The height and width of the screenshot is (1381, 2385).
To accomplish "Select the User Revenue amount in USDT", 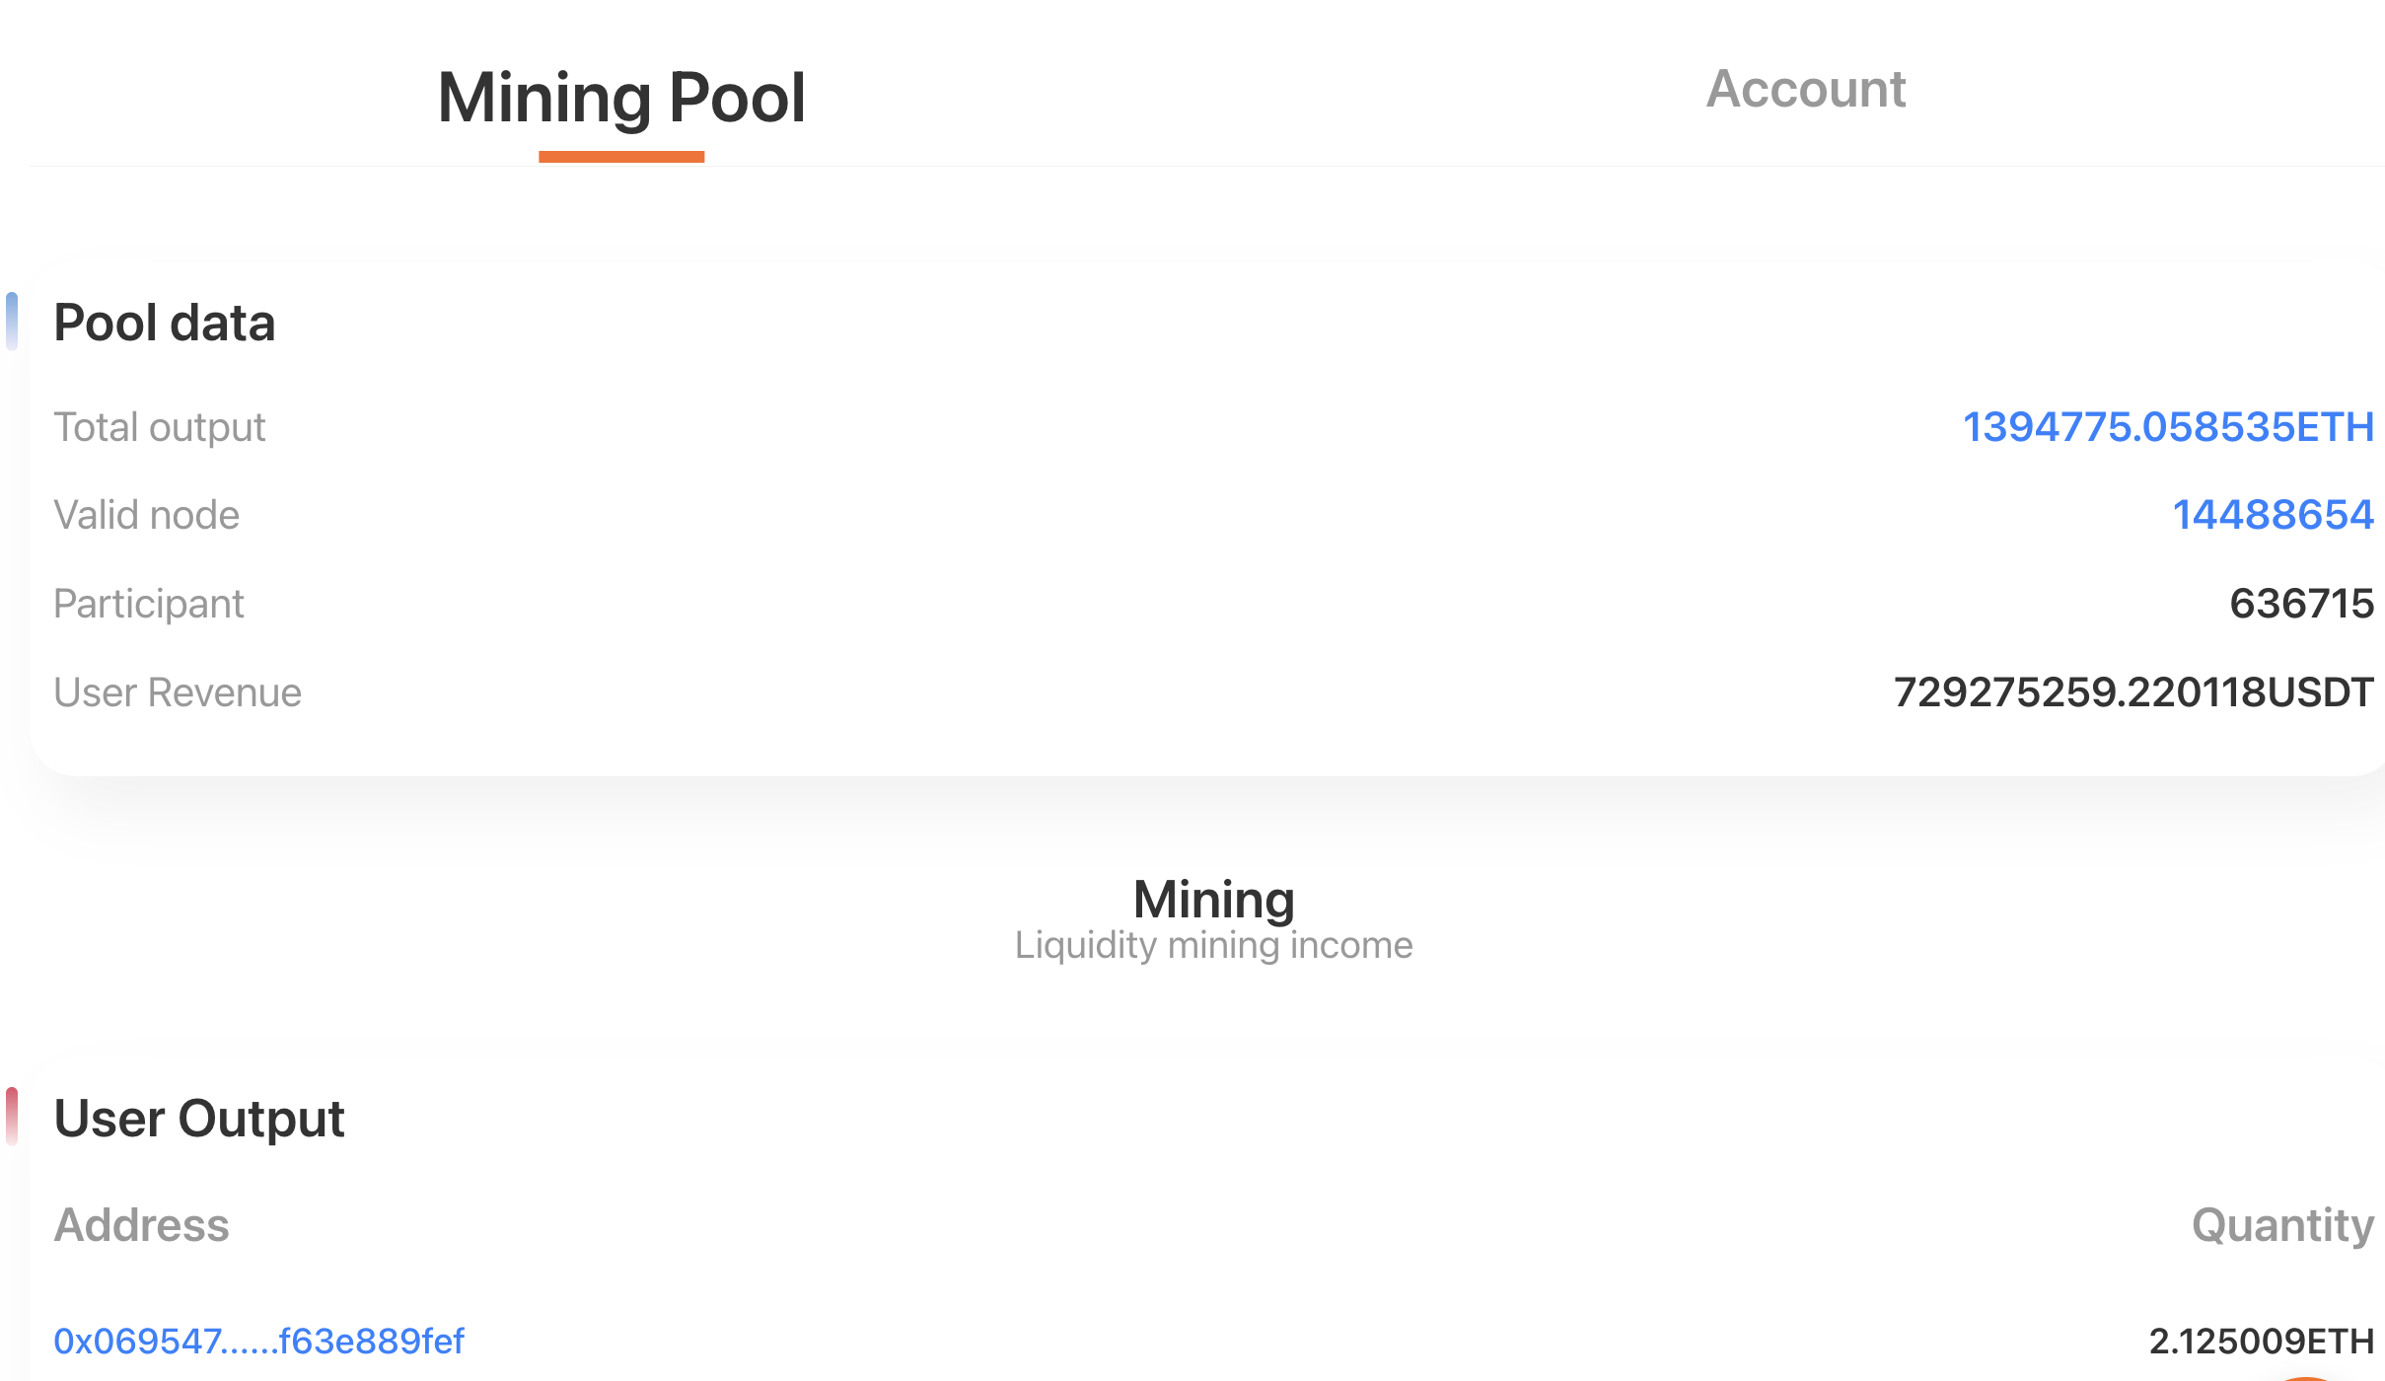I will pos(2133,691).
